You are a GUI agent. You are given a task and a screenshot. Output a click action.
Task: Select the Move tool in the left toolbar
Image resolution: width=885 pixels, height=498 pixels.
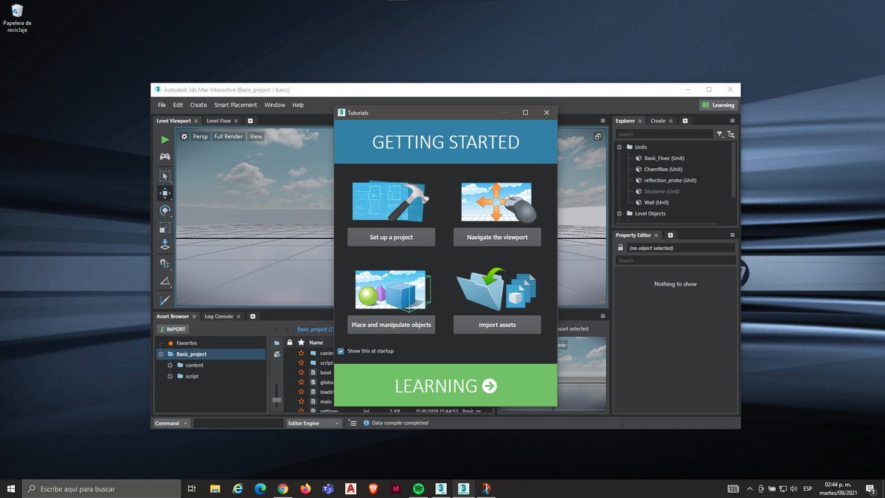pos(164,193)
